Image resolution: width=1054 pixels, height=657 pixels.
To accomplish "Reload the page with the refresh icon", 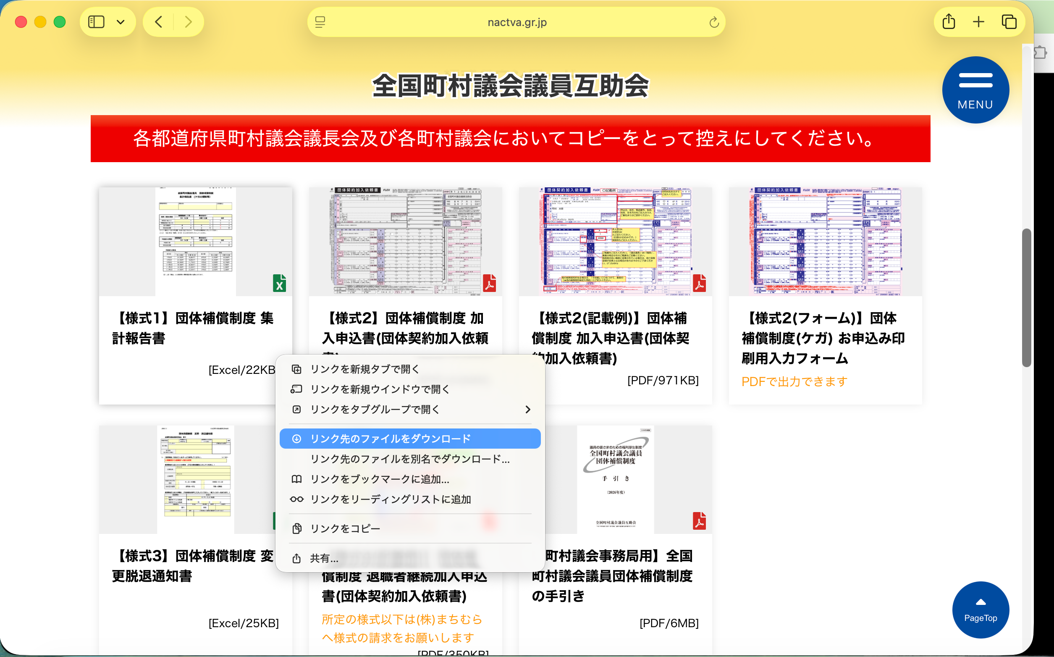I will tap(713, 22).
